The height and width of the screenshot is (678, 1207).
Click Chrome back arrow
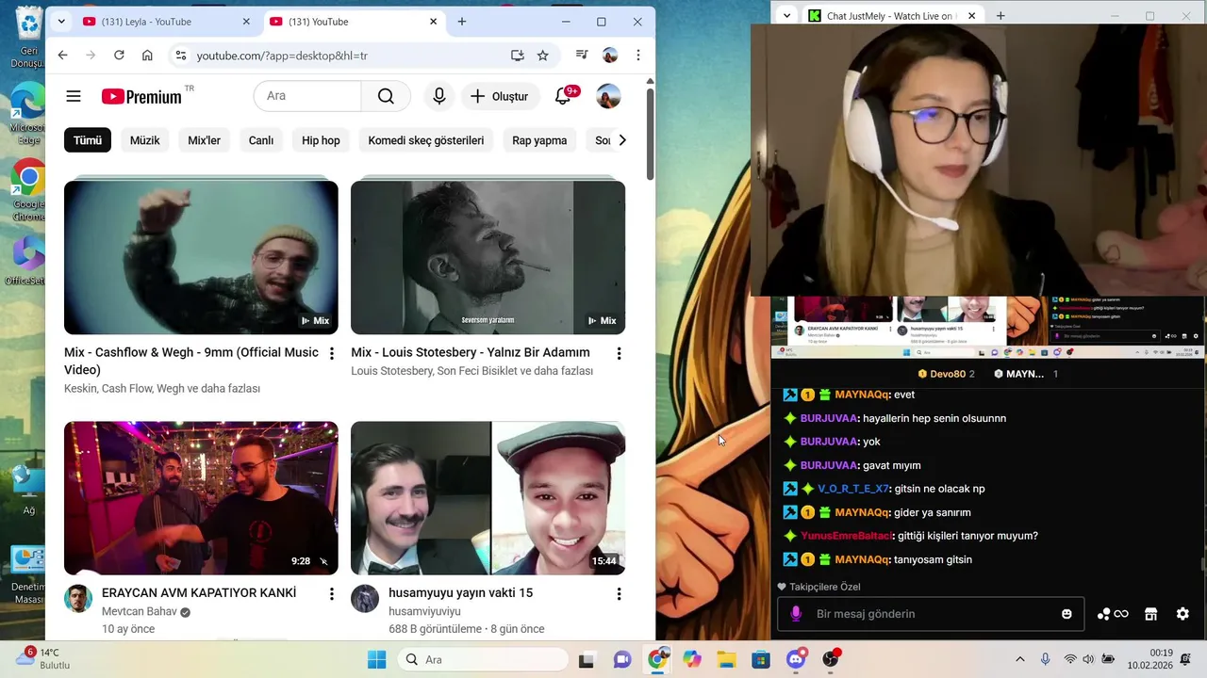tap(62, 56)
